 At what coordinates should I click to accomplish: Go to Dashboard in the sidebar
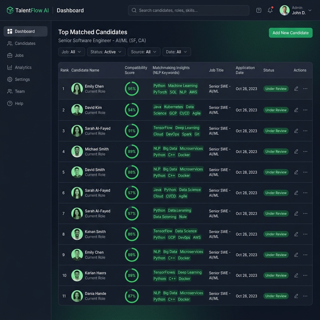[26, 31]
